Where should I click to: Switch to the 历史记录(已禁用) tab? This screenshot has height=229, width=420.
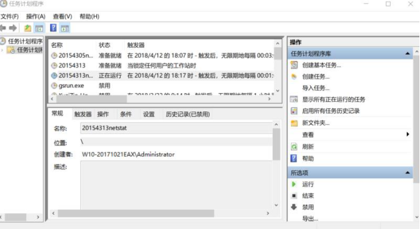[187, 114]
